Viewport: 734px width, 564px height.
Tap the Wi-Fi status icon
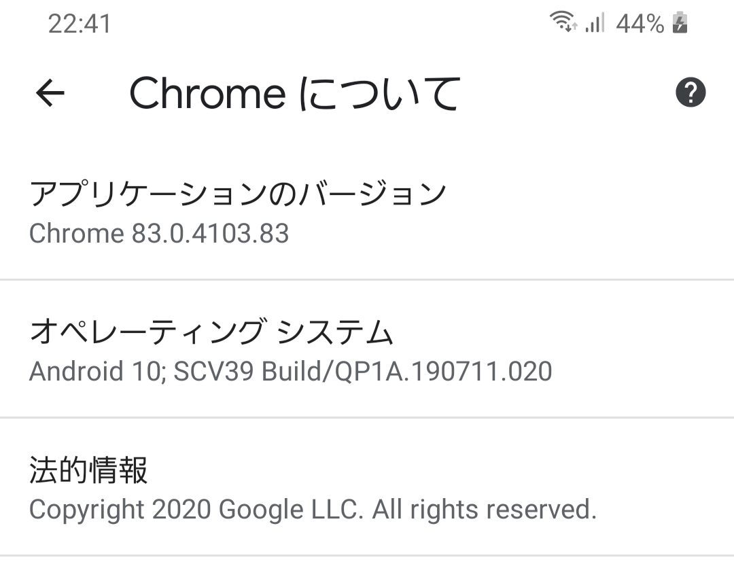563,24
